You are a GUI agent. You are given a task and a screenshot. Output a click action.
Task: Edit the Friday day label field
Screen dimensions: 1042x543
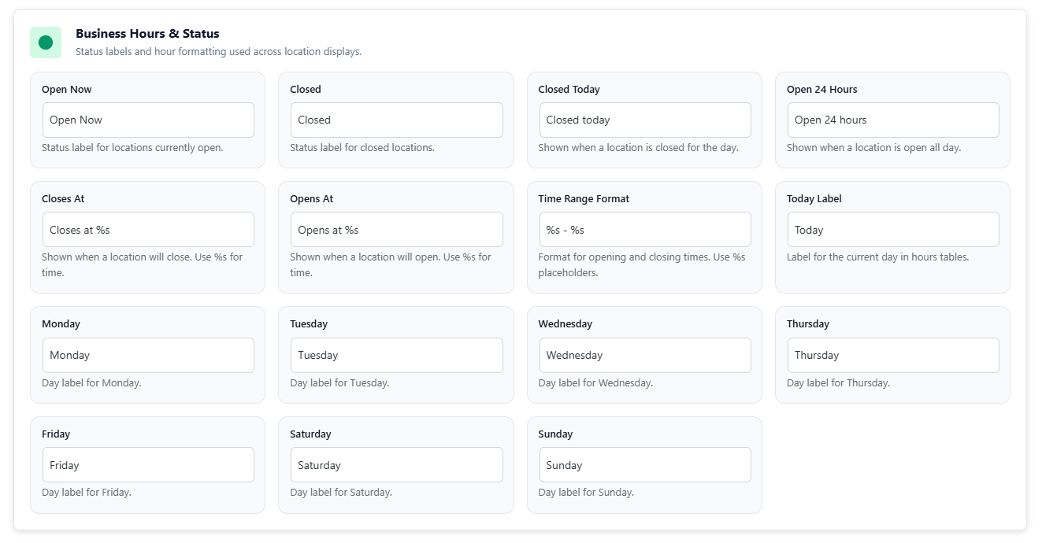[x=148, y=465]
